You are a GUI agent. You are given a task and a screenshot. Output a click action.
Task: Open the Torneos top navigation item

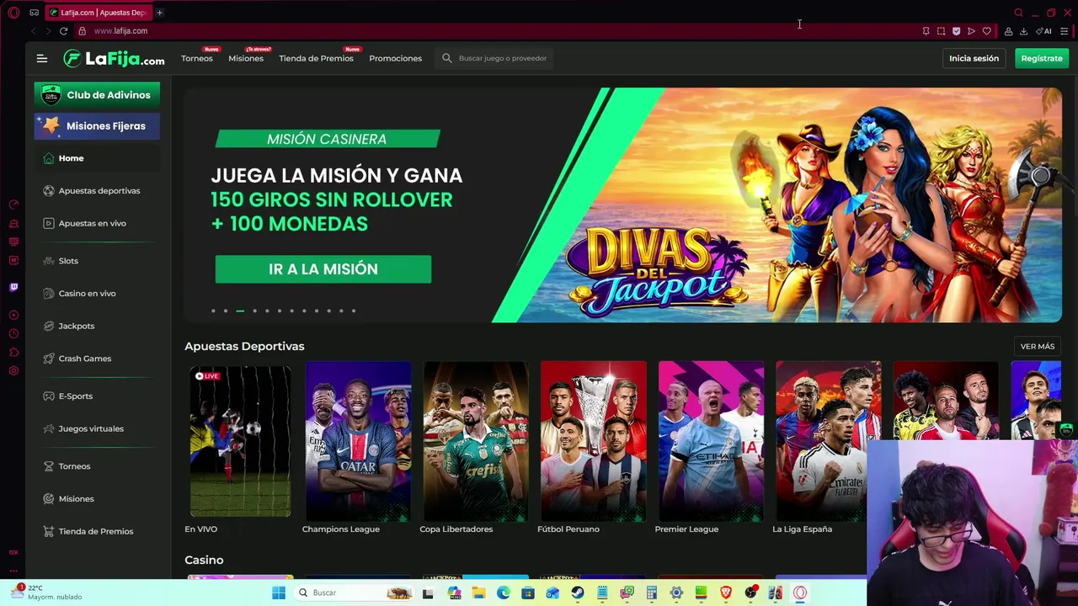tap(197, 58)
